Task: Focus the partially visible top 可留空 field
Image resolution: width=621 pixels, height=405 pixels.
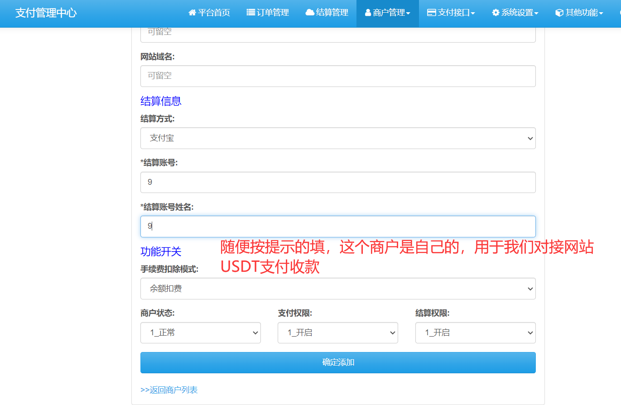Action: 338,34
